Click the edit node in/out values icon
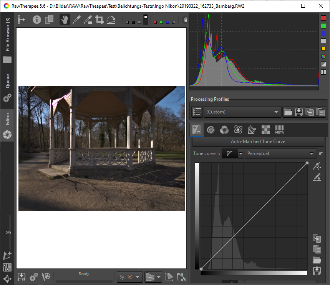Screen dimensions: 330x285 coord(317,177)
